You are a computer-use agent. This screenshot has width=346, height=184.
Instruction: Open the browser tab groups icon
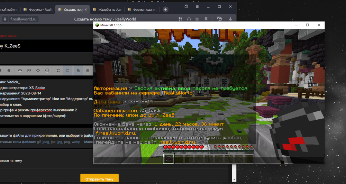186,7
